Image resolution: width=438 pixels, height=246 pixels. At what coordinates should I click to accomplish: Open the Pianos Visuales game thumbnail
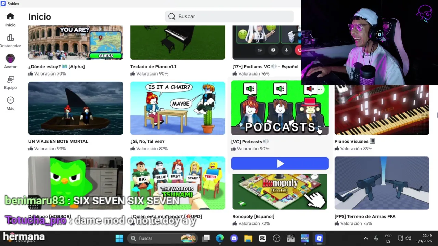382,110
